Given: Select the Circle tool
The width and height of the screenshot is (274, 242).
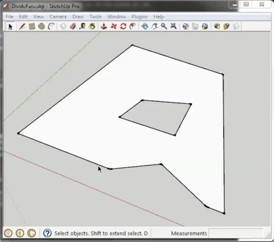Looking at the screenshot, I should tap(41, 26).
